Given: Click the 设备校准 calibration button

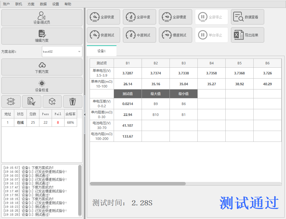Looking at the screenshot, I should (42, 86).
